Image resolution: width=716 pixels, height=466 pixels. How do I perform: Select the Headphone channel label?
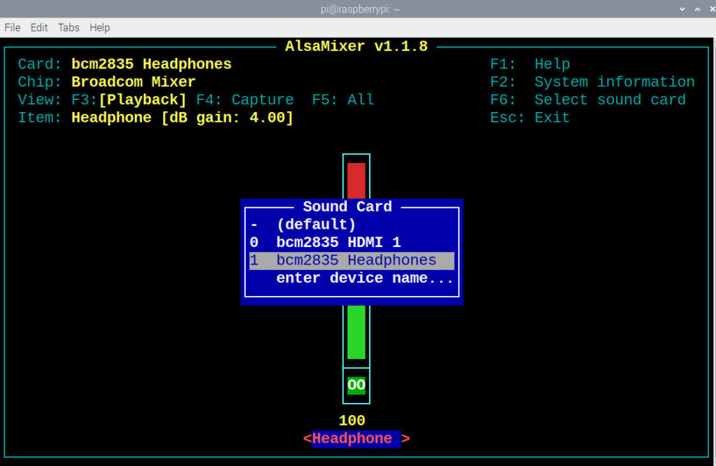356,439
